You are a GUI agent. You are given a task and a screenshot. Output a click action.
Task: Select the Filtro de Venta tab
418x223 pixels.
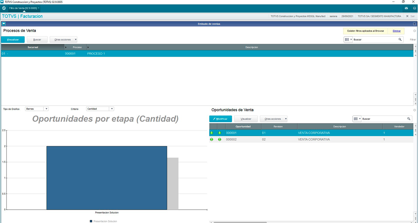(x=23, y=8)
